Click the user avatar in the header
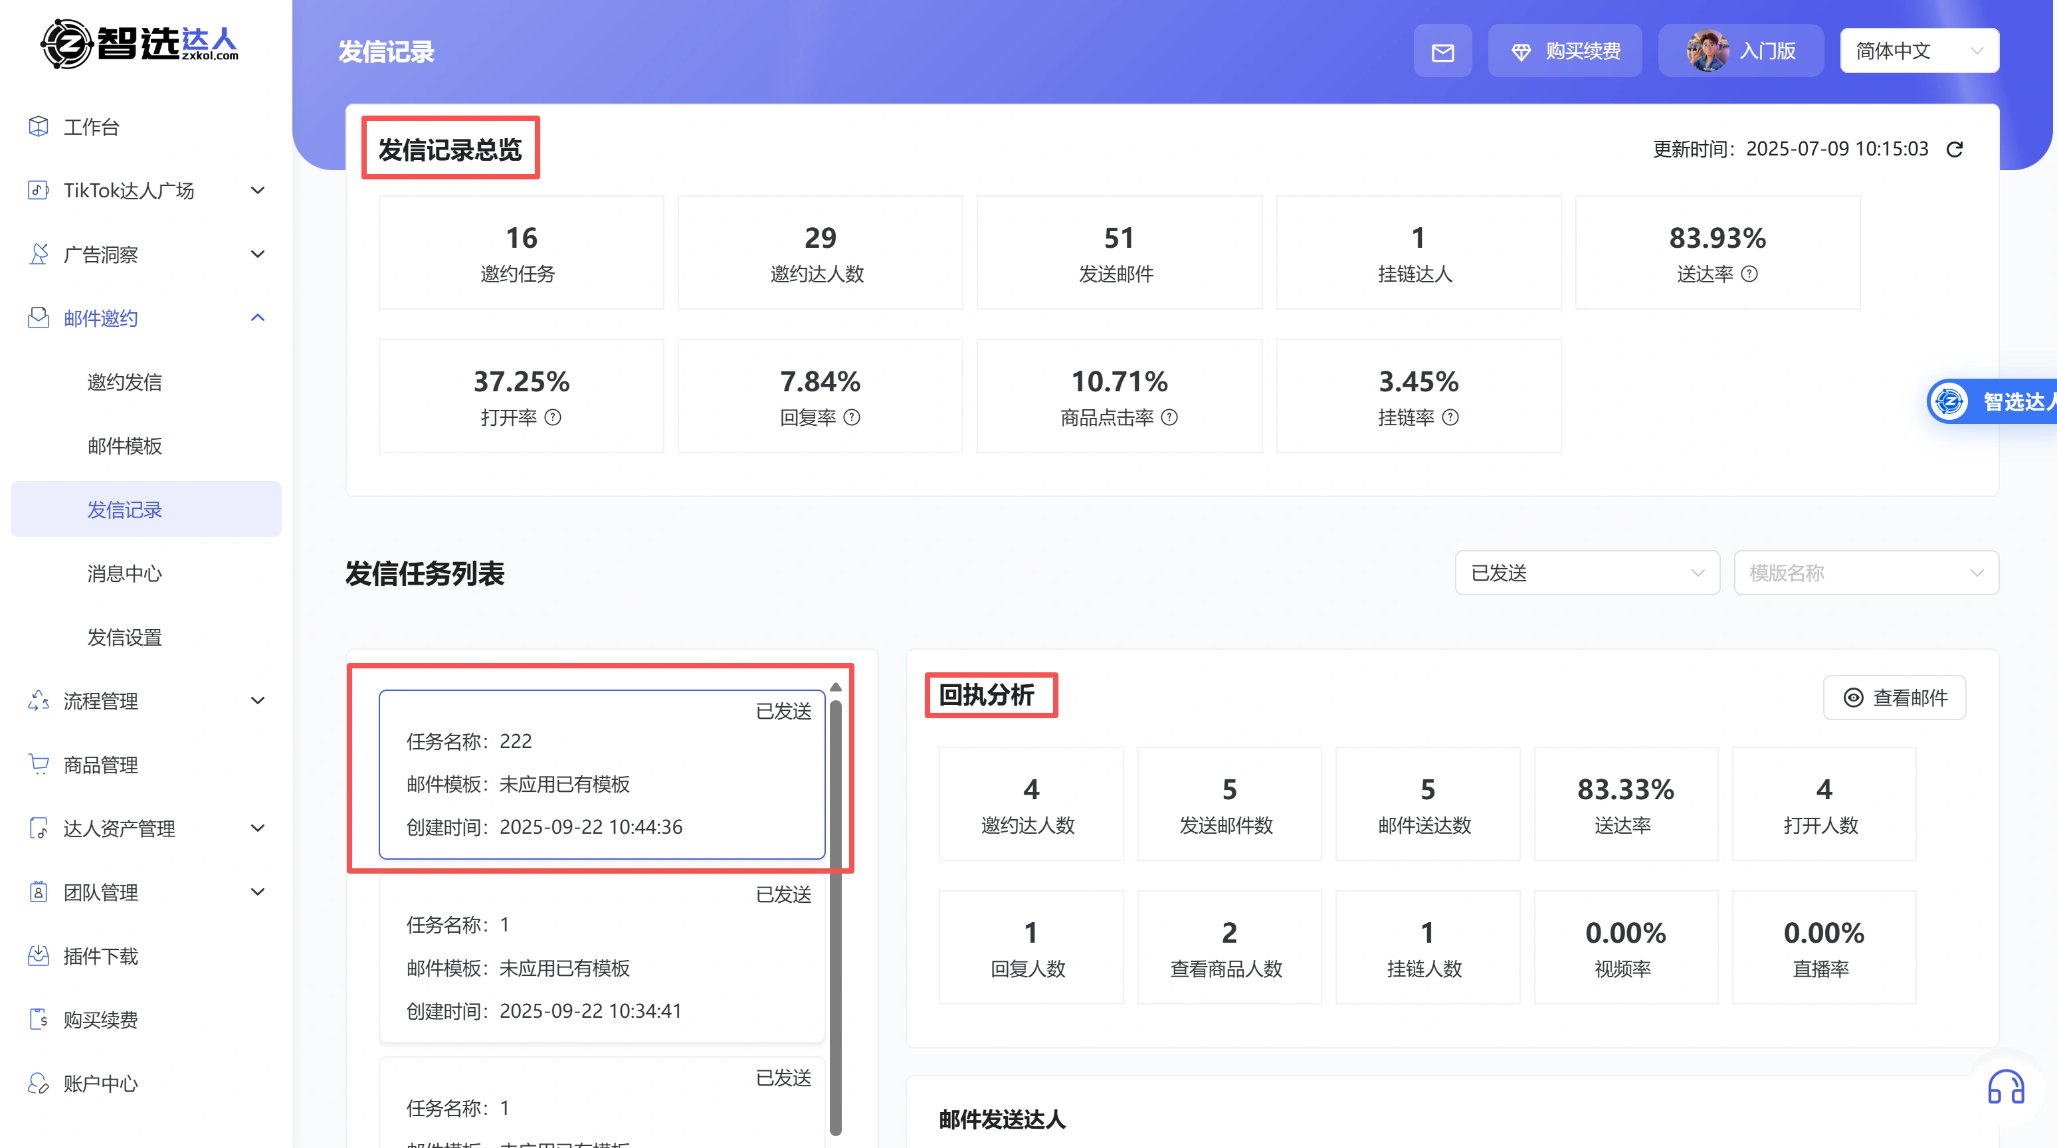Viewport: 2057px width, 1148px height. (1708, 50)
